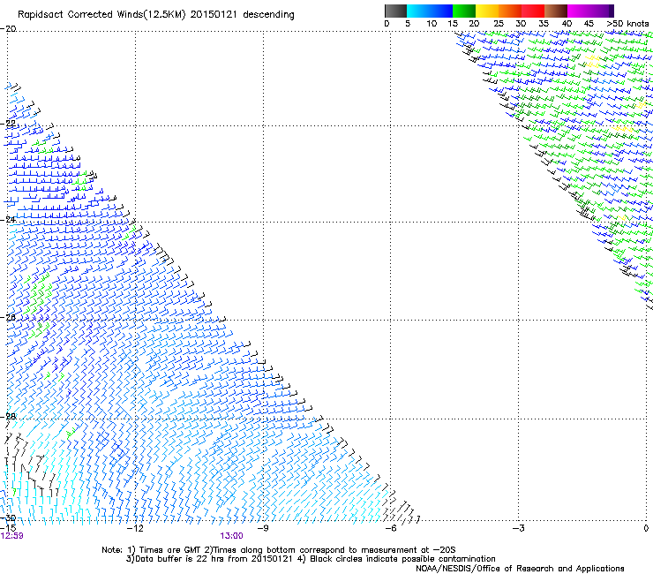Click the yellow 20-25 knots legend color
This screenshot has height=574, width=653.
tap(487, 11)
